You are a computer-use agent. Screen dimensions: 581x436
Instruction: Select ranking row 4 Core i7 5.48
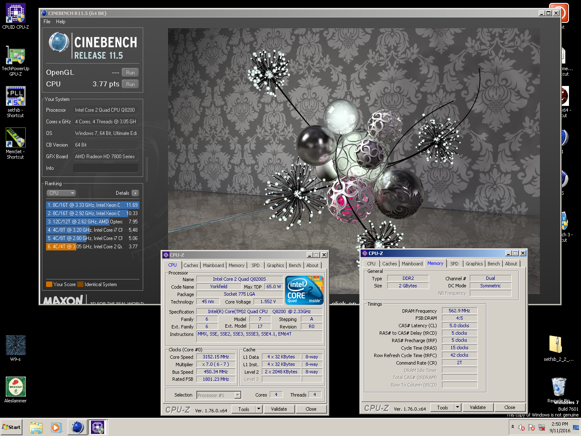(x=93, y=230)
